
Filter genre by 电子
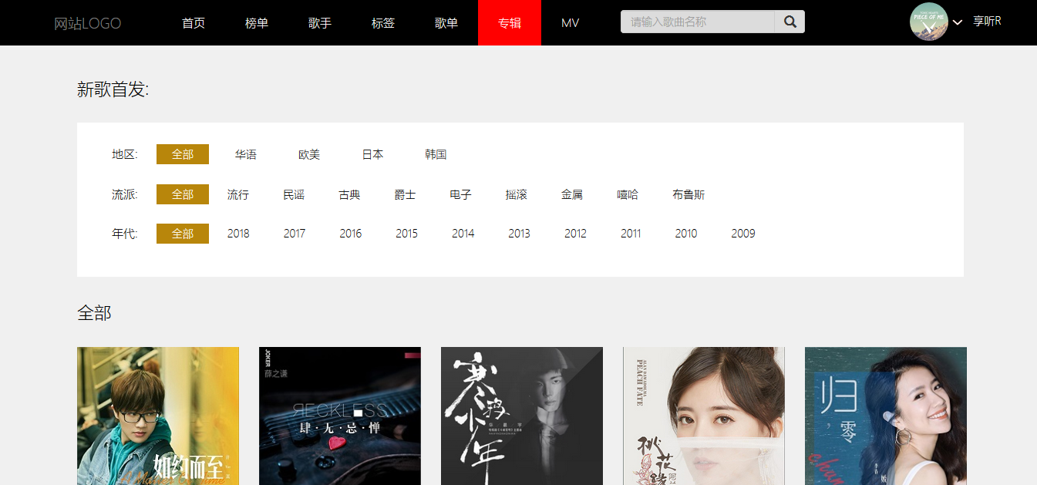[460, 194]
